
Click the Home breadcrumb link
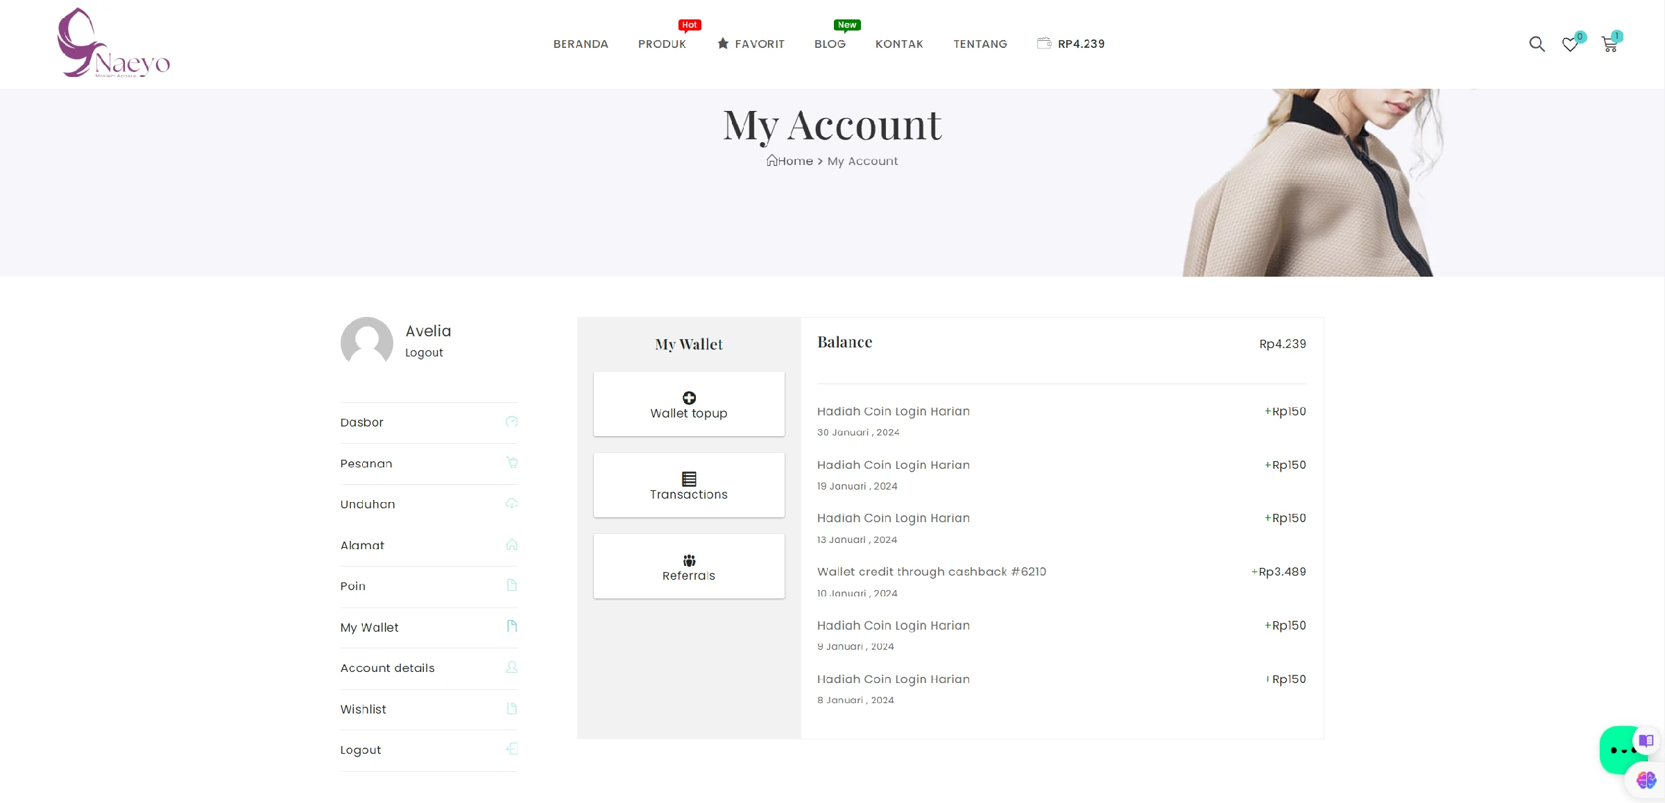(795, 161)
